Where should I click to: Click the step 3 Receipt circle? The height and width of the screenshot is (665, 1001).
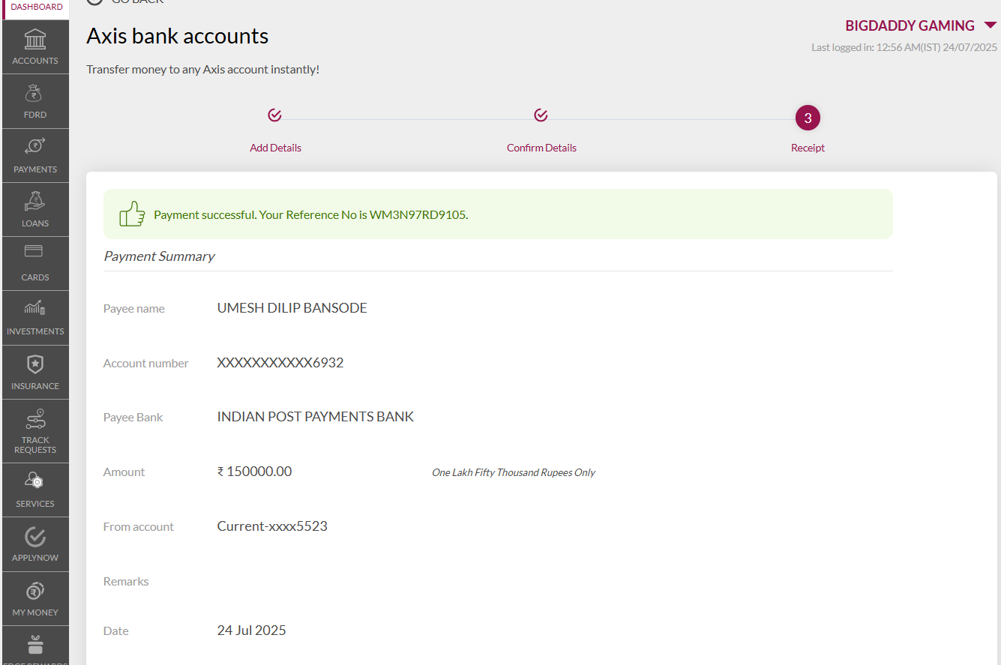(808, 118)
